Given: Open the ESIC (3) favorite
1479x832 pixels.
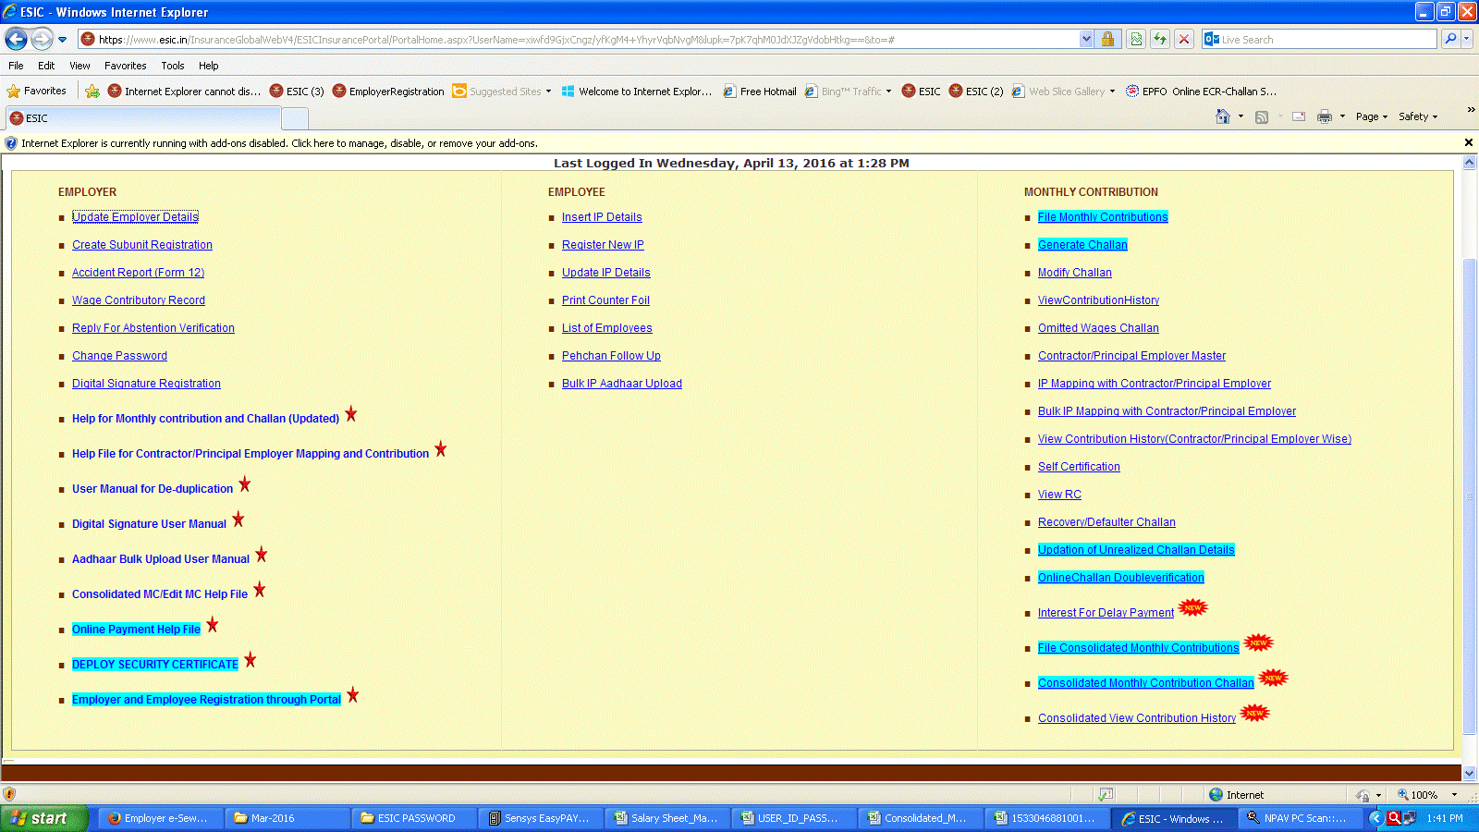Looking at the screenshot, I should click(297, 91).
